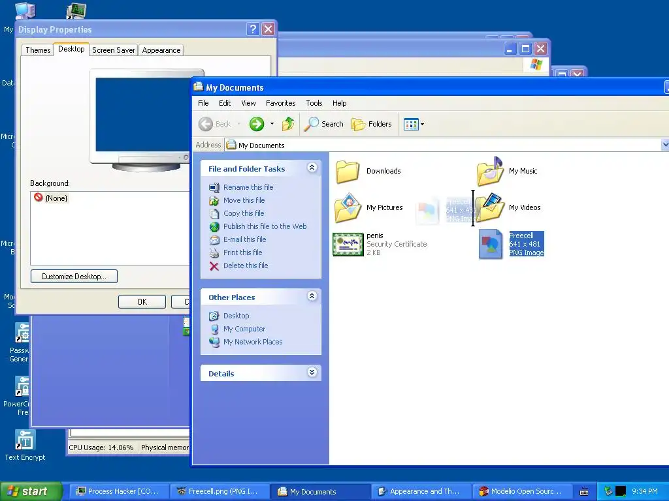669x501 pixels.
Task: Switch to Freecell.png taskbar button
Action: (220, 491)
